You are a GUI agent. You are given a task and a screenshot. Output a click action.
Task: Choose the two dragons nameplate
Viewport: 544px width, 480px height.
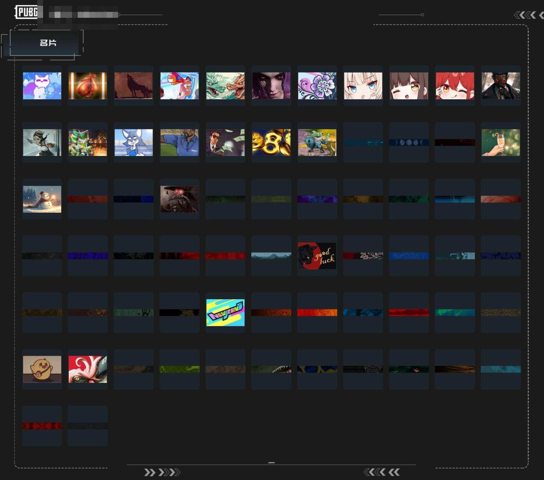click(225, 86)
